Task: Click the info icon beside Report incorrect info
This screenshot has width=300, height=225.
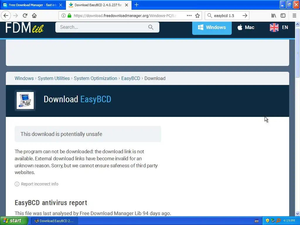Action: [x=17, y=184]
